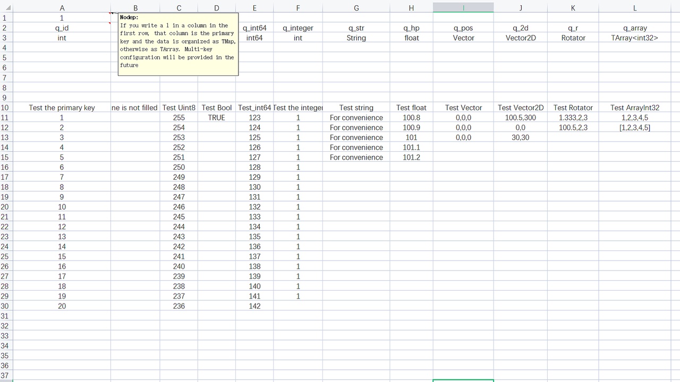680x382 pixels.
Task: Click the cell with value 100.5,300
Action: tap(521, 118)
